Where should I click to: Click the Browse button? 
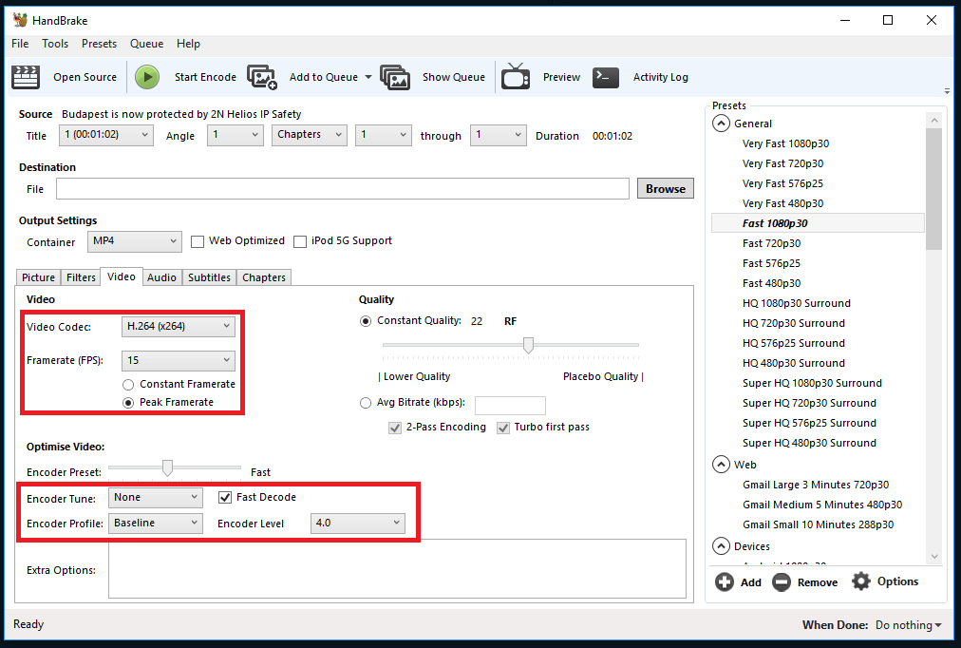(x=665, y=188)
